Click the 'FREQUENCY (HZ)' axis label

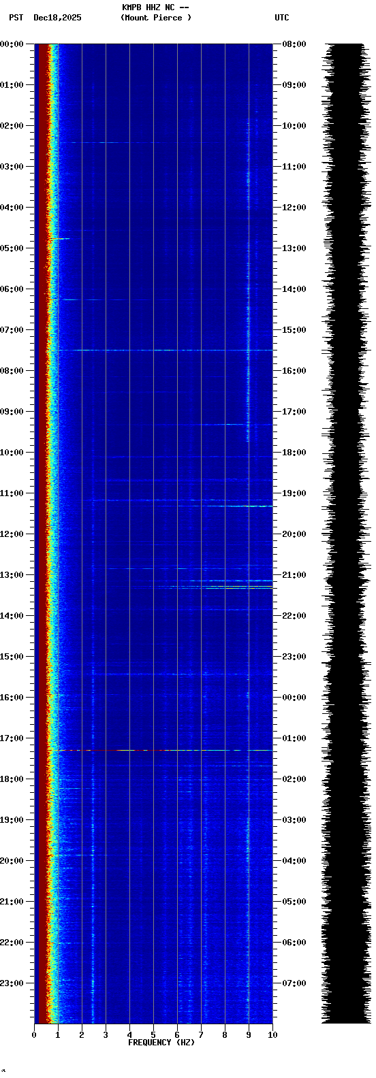pos(161,1043)
